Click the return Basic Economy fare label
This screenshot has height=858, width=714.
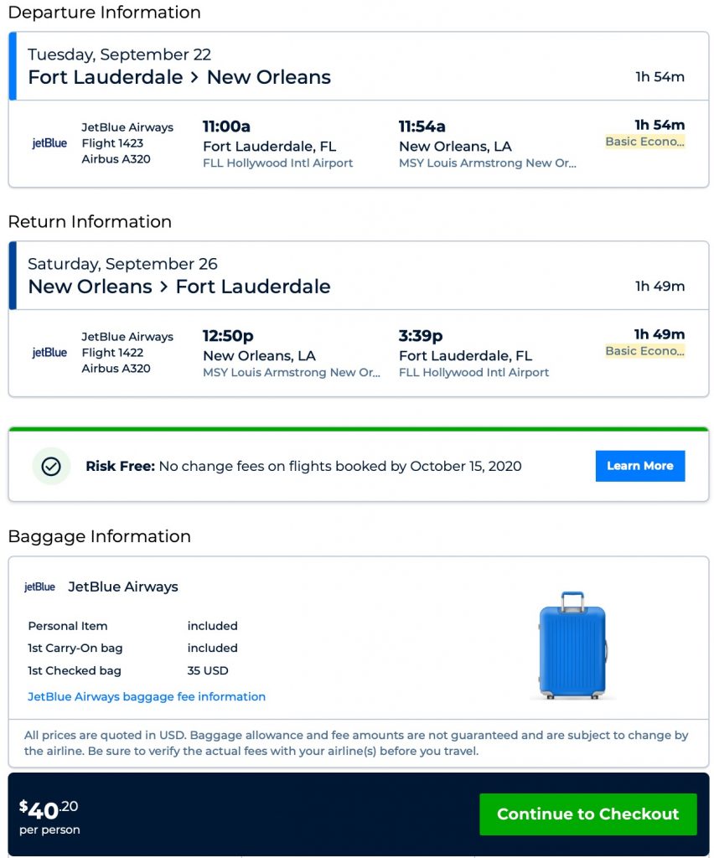(x=644, y=351)
